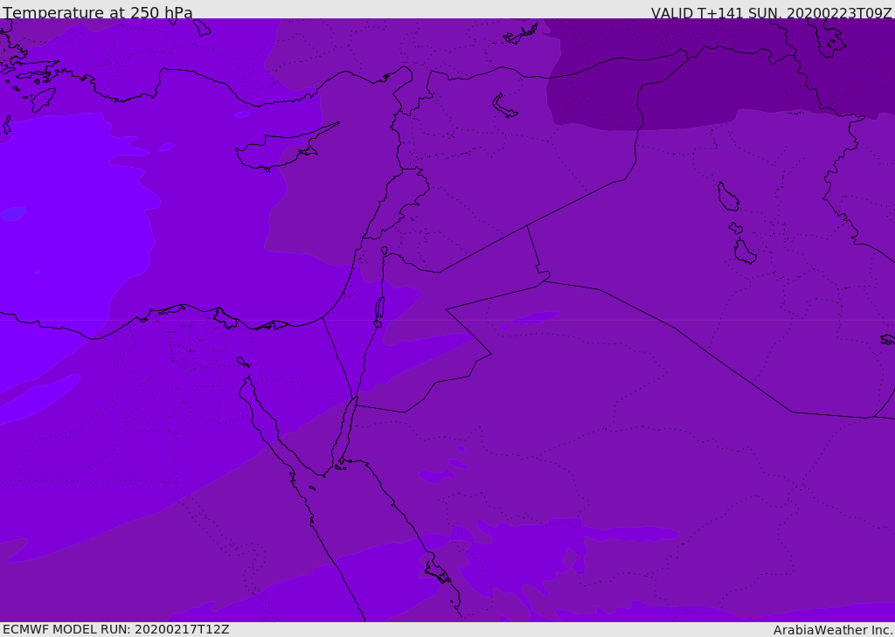Click the 'Temperature at 250 hPa' title
895x637 pixels.
tap(98, 12)
